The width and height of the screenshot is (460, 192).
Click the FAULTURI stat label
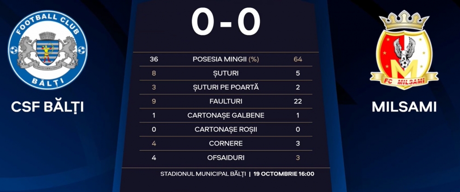coord(226,102)
